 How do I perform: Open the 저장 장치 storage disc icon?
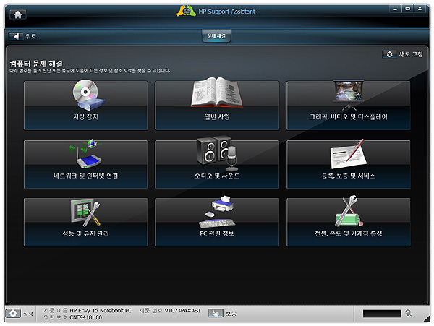point(88,95)
